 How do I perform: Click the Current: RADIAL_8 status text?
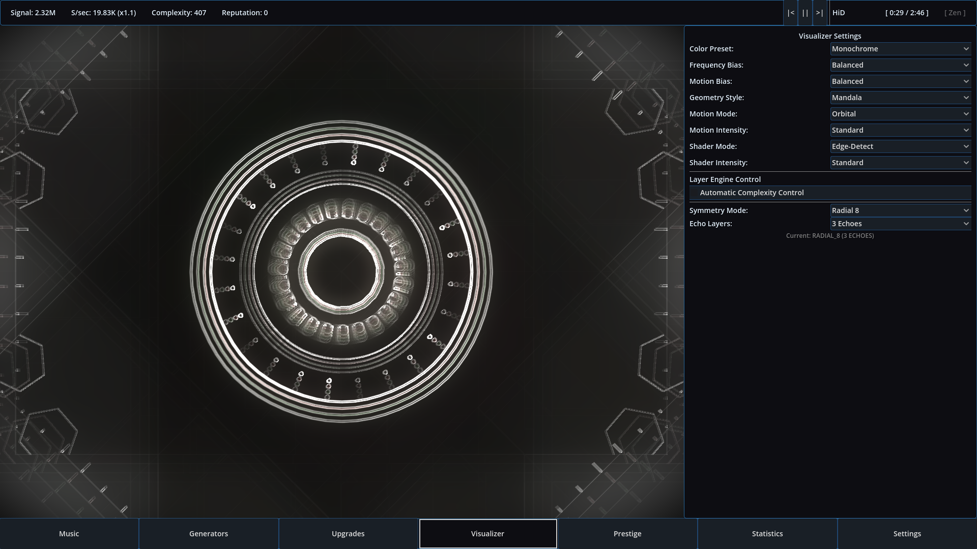pos(830,236)
